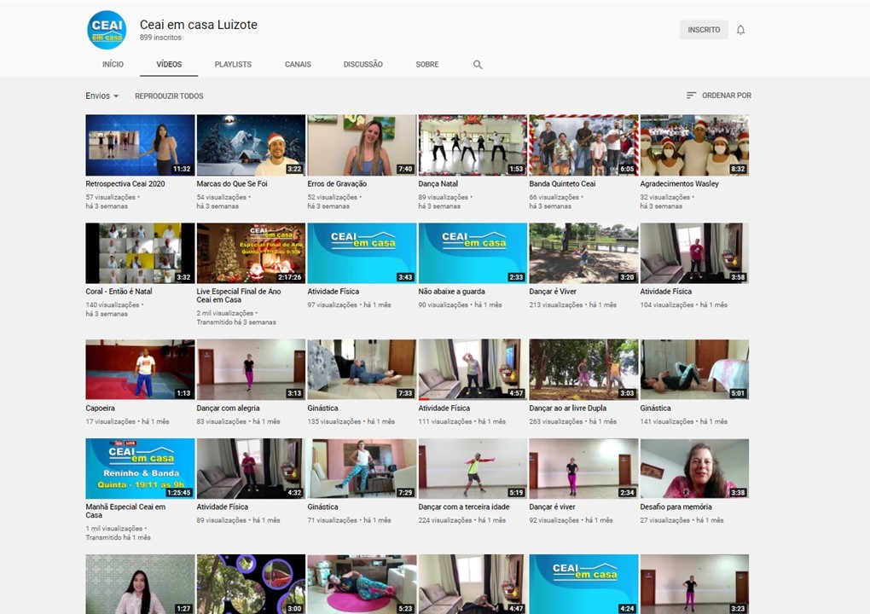Open Banda Quinteto Ceai thumbnail
The width and height of the screenshot is (870, 614).
(583, 145)
